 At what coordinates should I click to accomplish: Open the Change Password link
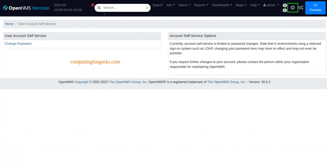(x=18, y=44)
